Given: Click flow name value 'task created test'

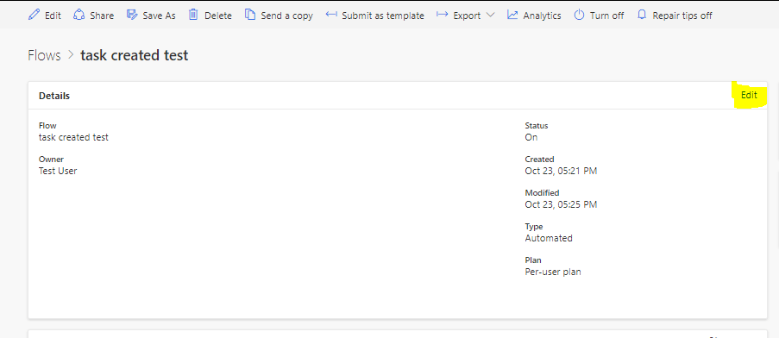Looking at the screenshot, I should click(x=73, y=137).
